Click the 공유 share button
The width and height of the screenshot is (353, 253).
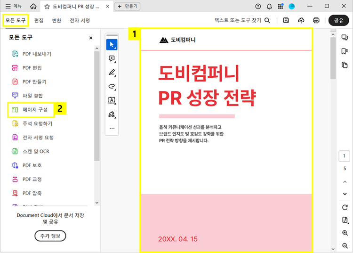point(338,21)
